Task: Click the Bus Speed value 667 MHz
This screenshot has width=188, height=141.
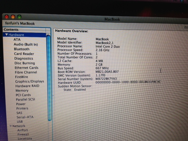Action: click(x=102, y=68)
